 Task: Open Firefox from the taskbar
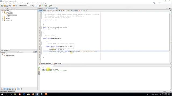(33, 94)
